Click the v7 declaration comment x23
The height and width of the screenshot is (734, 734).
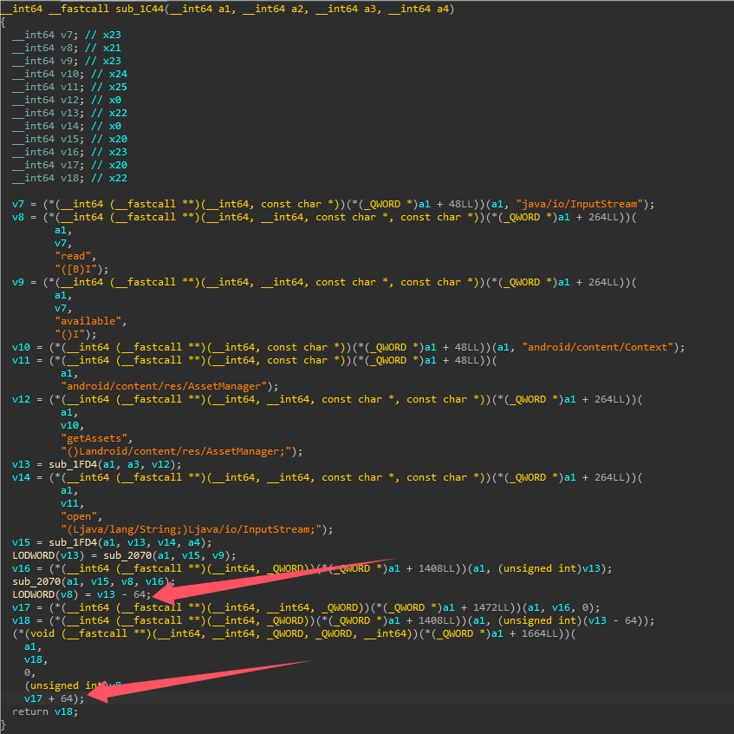[x=103, y=36]
